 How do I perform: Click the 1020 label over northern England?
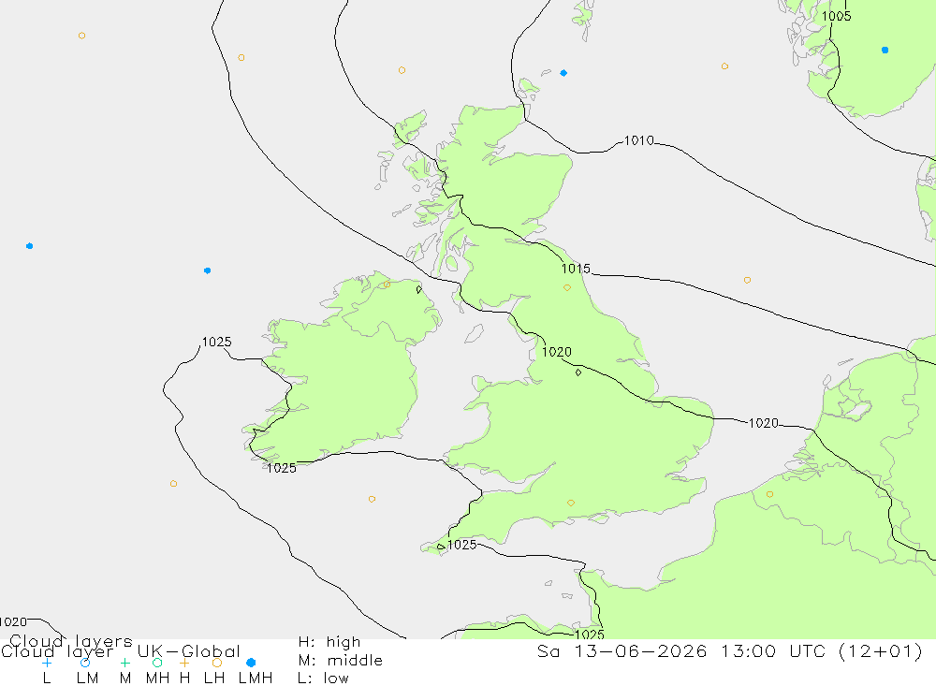(x=556, y=352)
